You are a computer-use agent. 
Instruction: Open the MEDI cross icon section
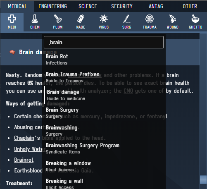12,22
